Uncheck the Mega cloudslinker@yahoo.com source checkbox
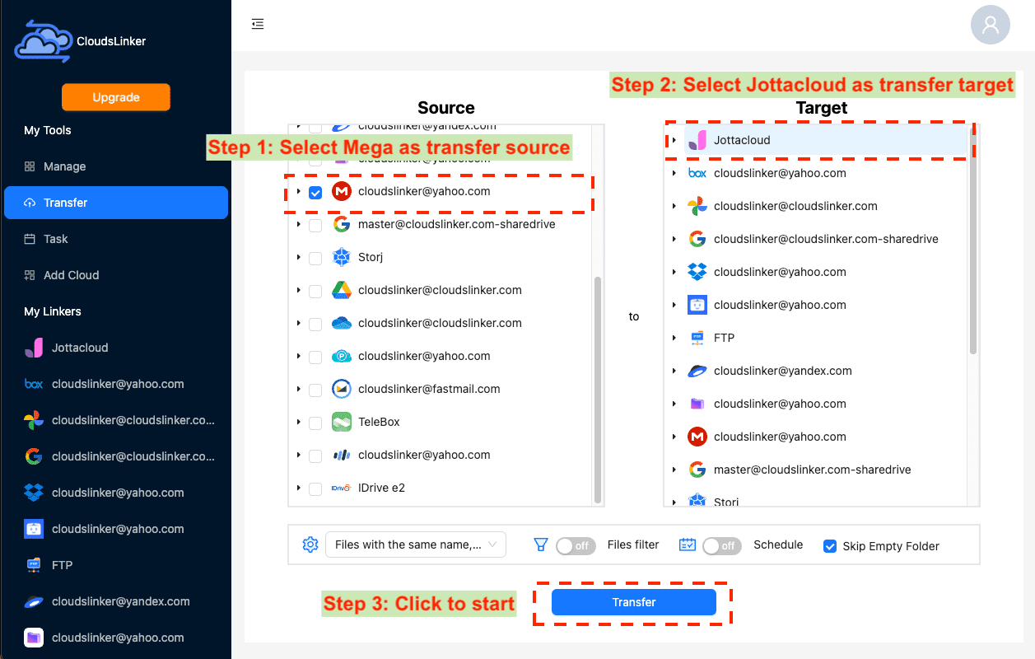The height and width of the screenshot is (659, 1035). point(315,192)
